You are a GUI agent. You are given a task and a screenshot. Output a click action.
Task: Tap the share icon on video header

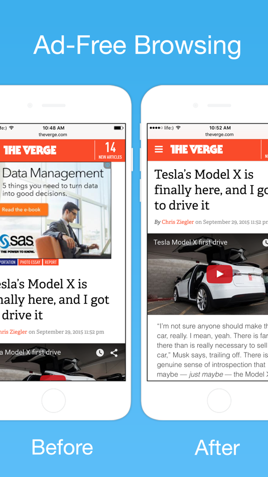114,352
